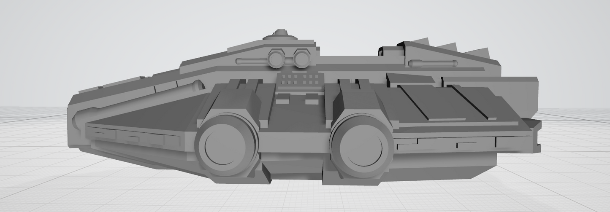Select the protruding block at far right edge

[535, 136]
